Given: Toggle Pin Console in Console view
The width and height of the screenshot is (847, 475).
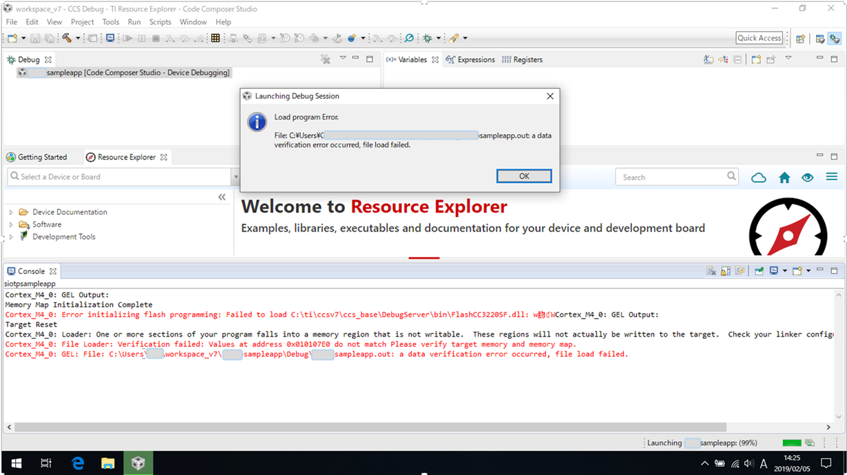Looking at the screenshot, I should [759, 271].
